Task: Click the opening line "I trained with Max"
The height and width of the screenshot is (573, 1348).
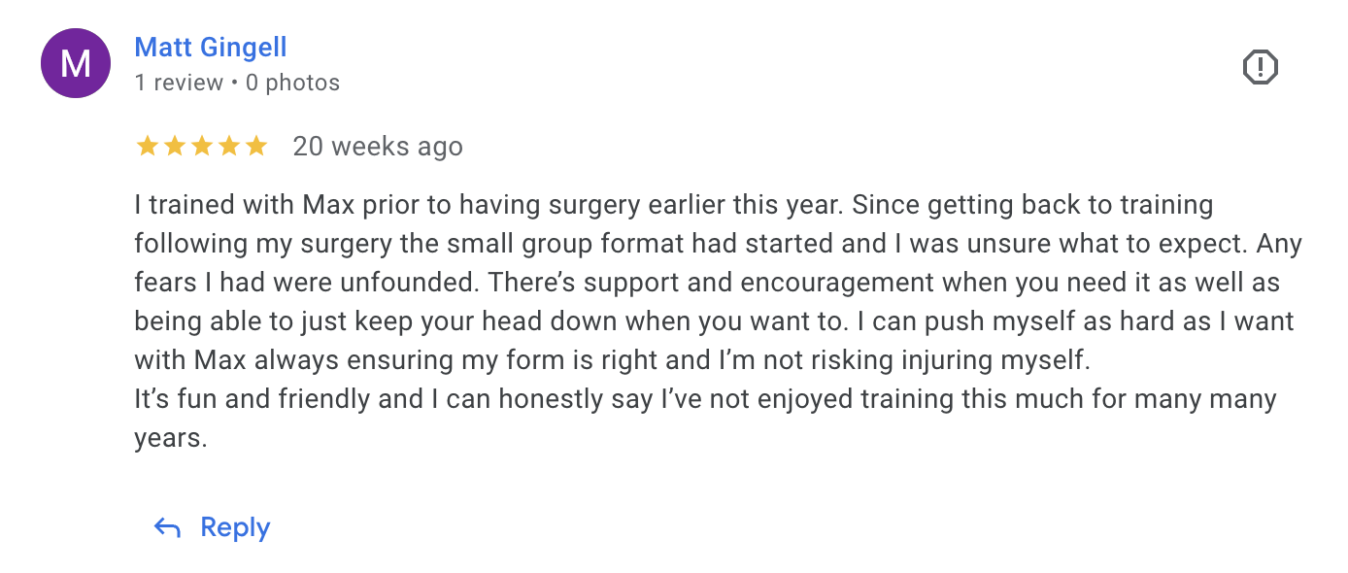Action: pyautogui.click(x=230, y=206)
